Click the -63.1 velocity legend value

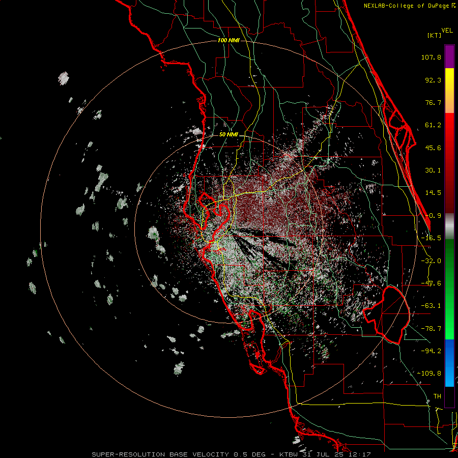pyautogui.click(x=431, y=306)
